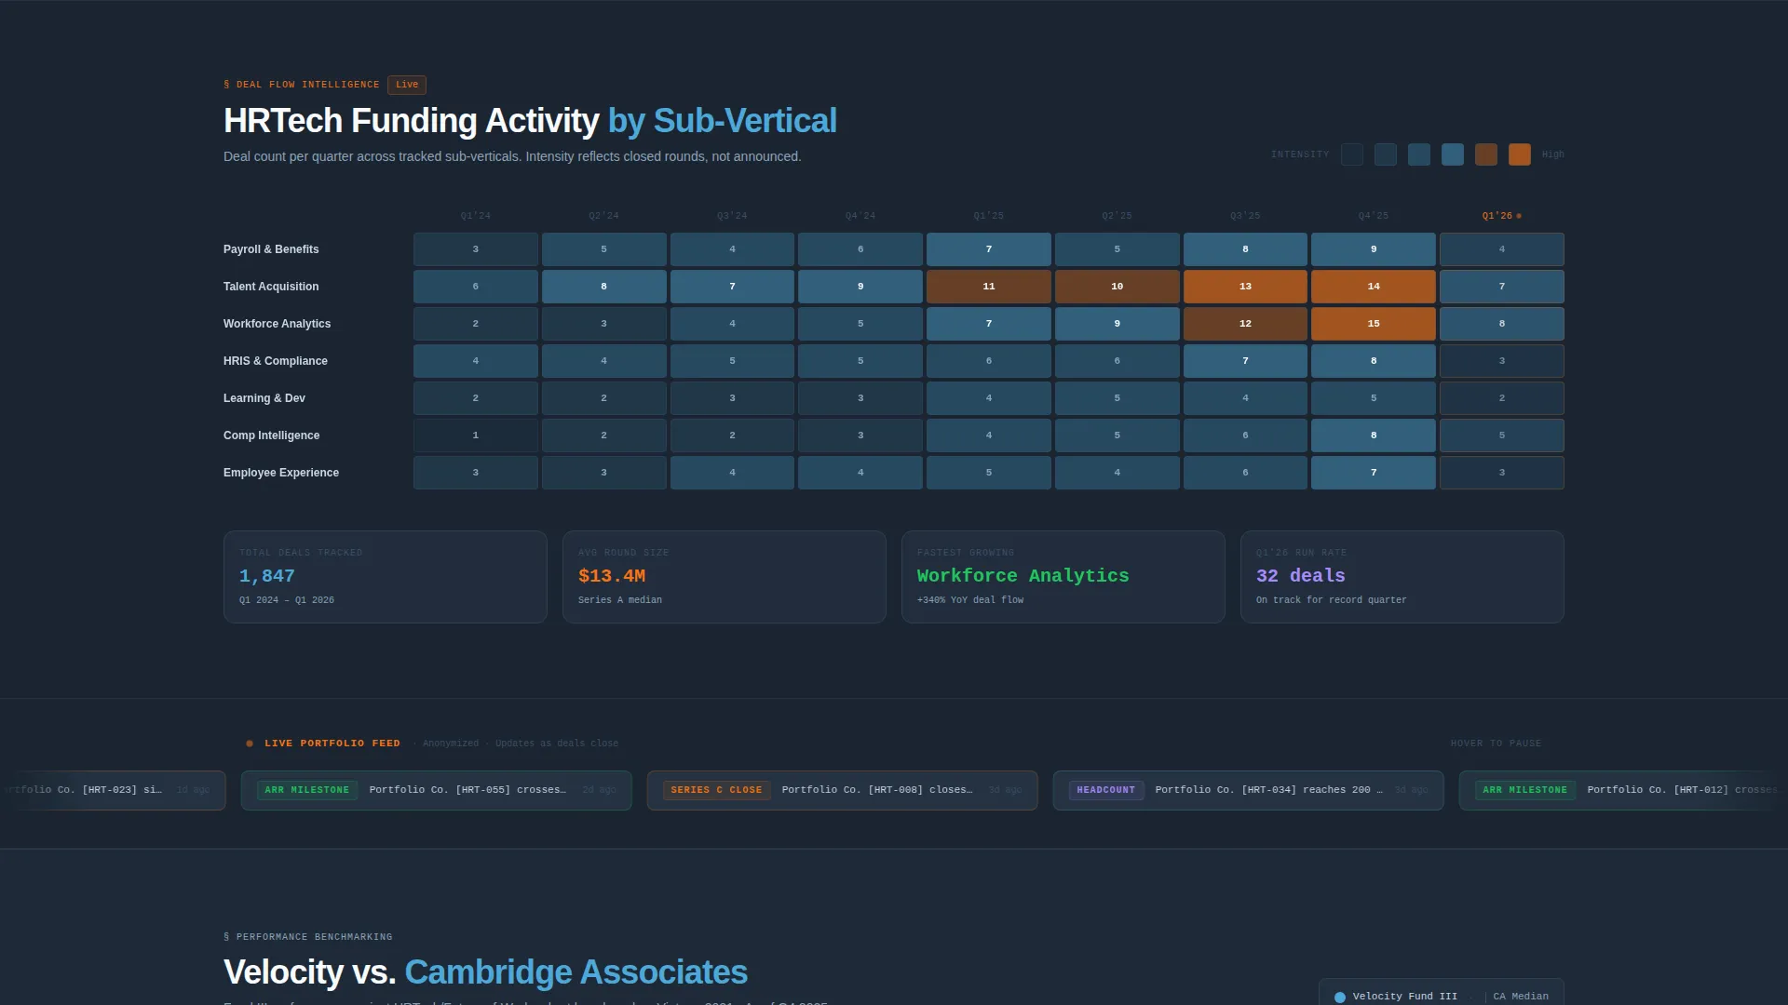
Task: Select Comp Intelligence Q4'25 cell showing 8
Action: click(x=1374, y=435)
